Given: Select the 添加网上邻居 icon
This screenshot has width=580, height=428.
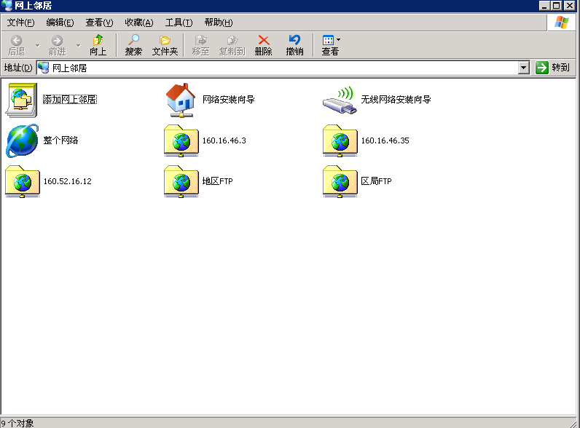Looking at the screenshot, I should click(21, 100).
